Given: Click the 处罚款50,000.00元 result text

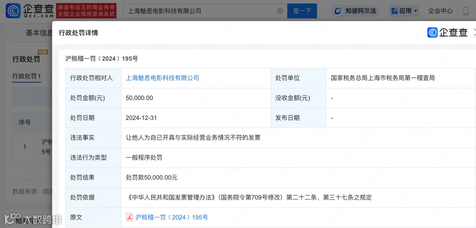Looking at the screenshot, I should pos(152,178).
